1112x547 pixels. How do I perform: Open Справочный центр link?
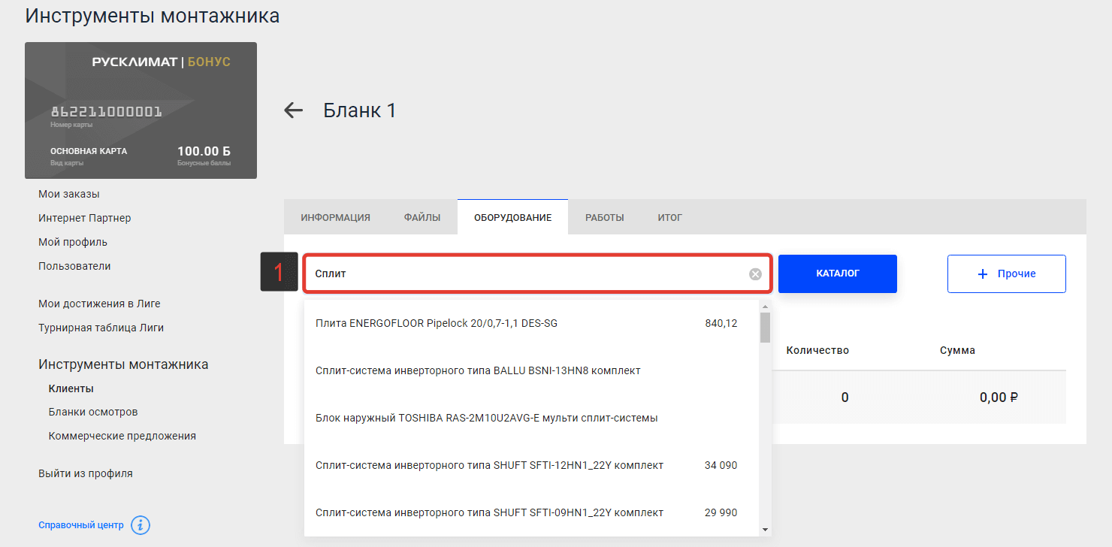81,525
